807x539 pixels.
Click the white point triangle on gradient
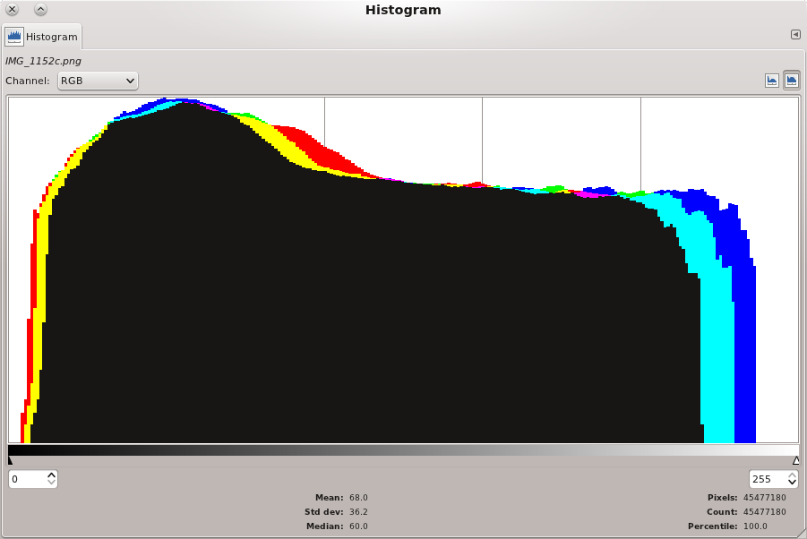coord(795,460)
